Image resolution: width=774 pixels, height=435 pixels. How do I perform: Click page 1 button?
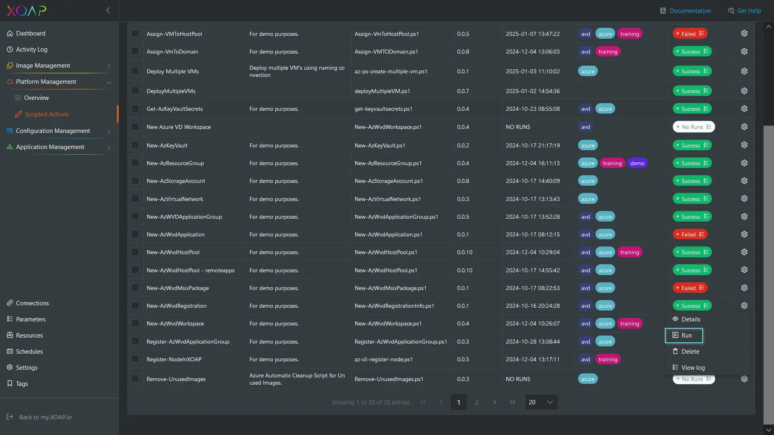pyautogui.click(x=459, y=402)
